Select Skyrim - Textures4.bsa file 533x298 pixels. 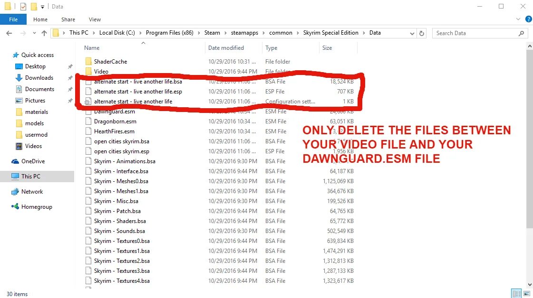pyautogui.click(x=122, y=281)
